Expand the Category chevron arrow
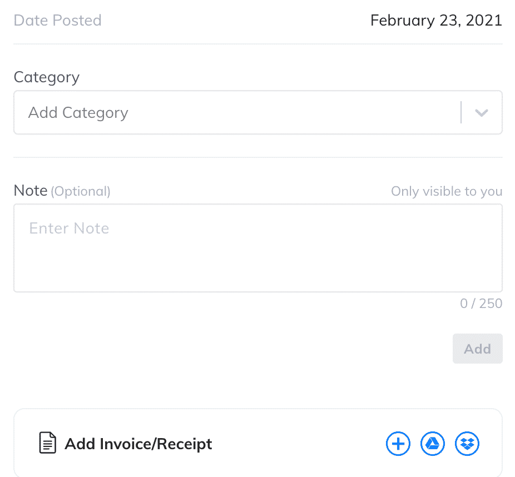Viewport: 515px width, 477px height. 481,113
